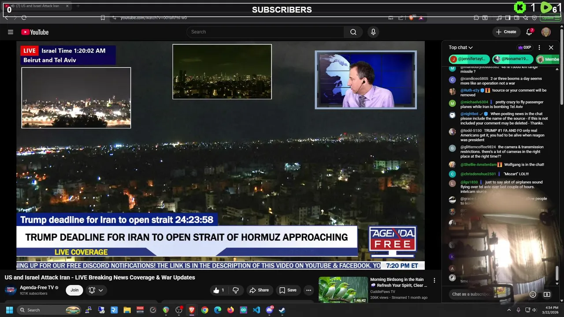Screen dimensions: 564x317
Task: Click @Ruth-e2y username in chat
Action: point(470,90)
